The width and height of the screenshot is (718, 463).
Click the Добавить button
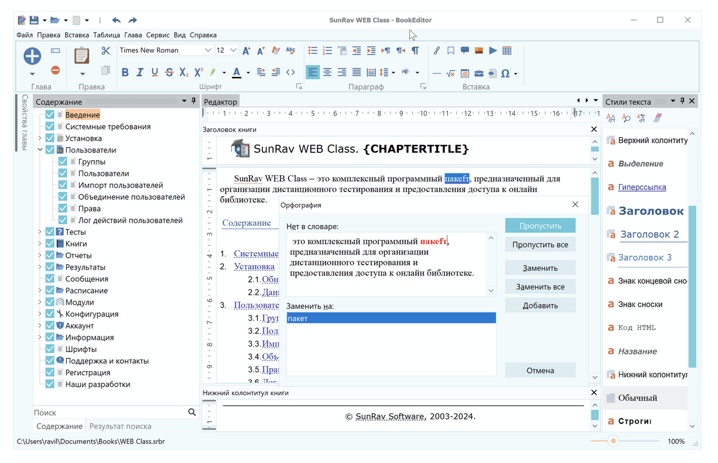(x=540, y=305)
